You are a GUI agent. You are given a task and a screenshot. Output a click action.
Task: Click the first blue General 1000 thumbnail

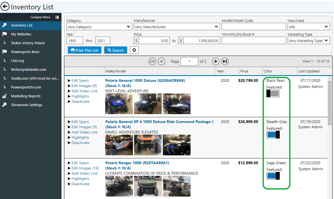click(119, 104)
